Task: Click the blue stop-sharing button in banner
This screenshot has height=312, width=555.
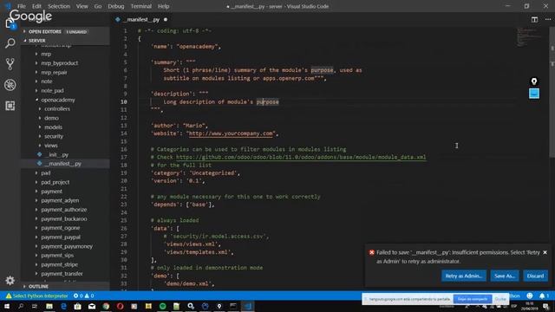Action: [472, 299]
